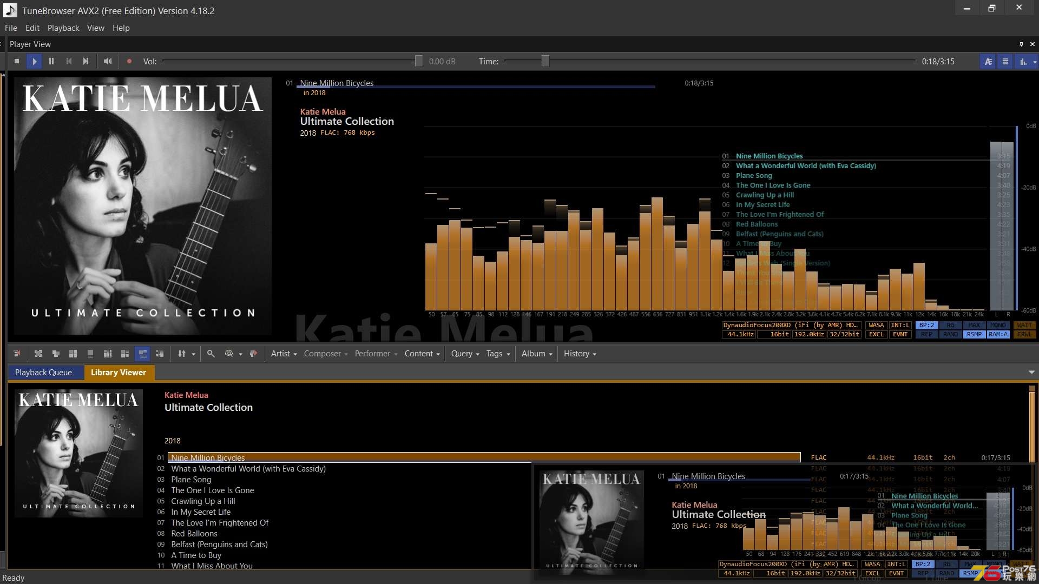Open the sort order dropdown arrow
Viewport: 1039px width, 584px height.
193,354
